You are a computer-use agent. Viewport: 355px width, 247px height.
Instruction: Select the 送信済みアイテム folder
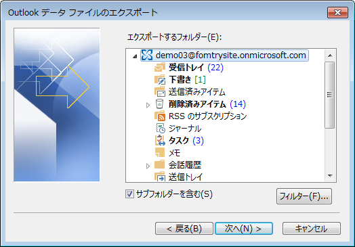pyautogui.click(x=197, y=92)
